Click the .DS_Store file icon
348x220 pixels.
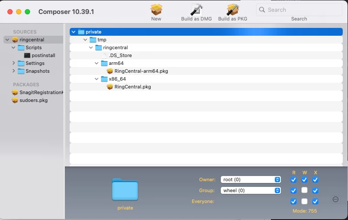pos(105,55)
